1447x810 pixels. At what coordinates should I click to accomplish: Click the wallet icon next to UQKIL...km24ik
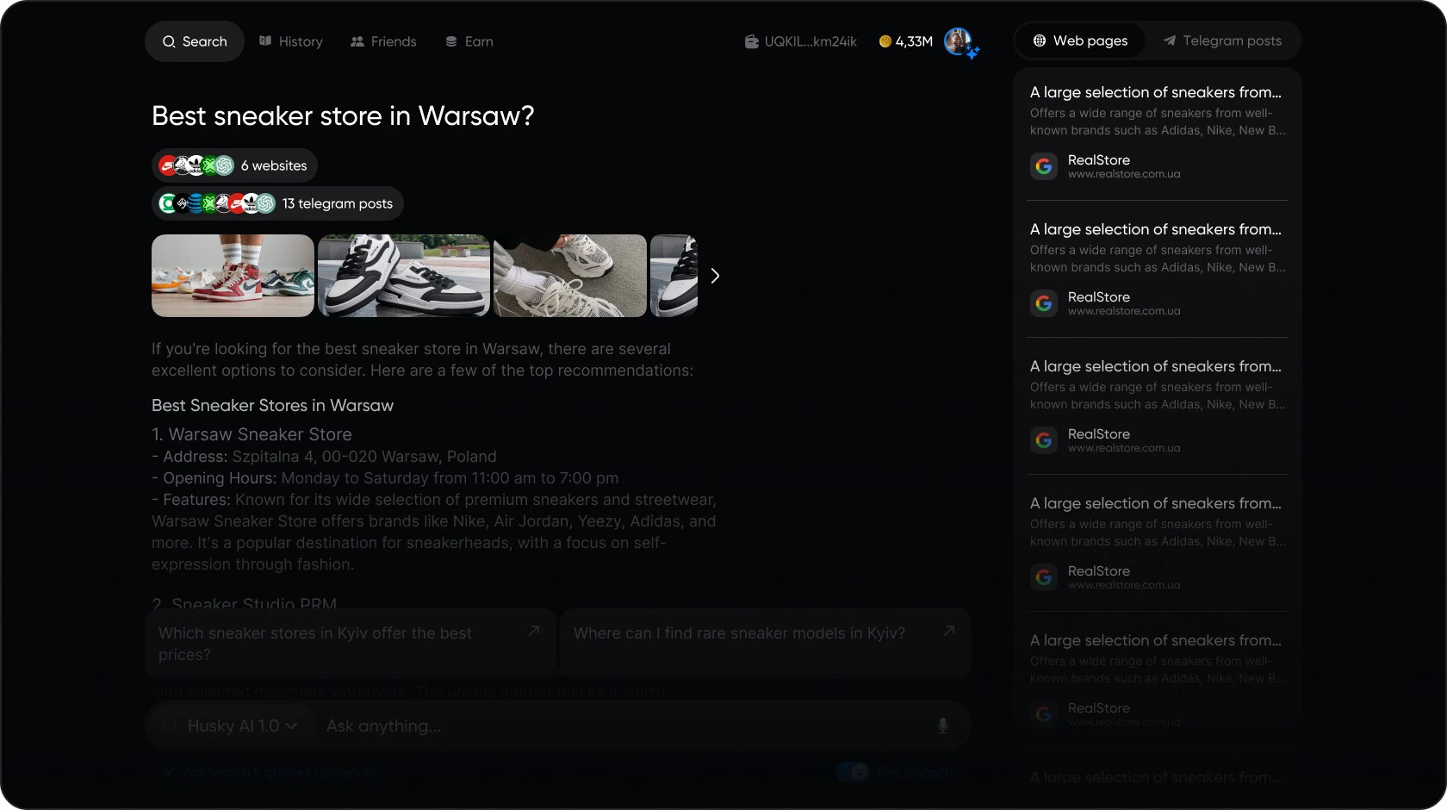(751, 41)
